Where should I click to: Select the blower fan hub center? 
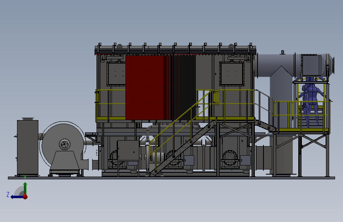(65, 144)
